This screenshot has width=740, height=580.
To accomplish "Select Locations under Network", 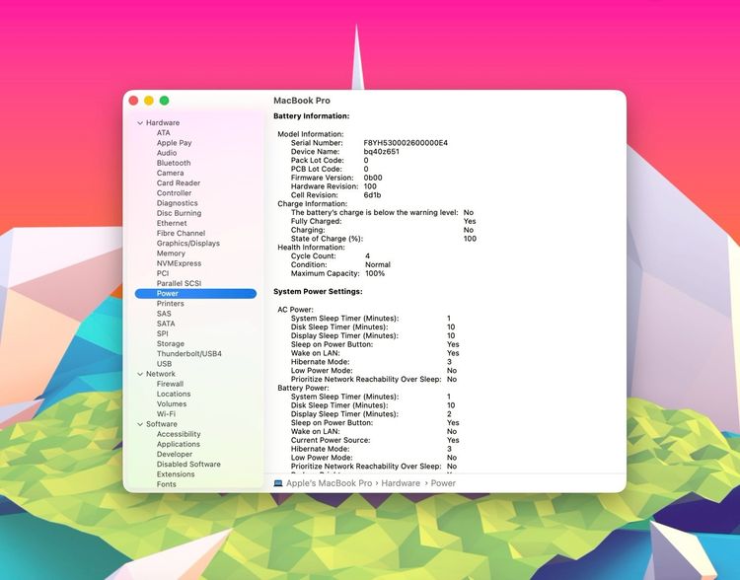I will tap(174, 394).
